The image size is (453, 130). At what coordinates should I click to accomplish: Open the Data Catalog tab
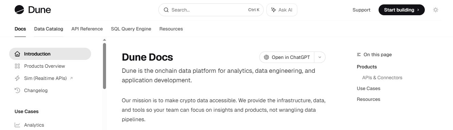click(49, 29)
